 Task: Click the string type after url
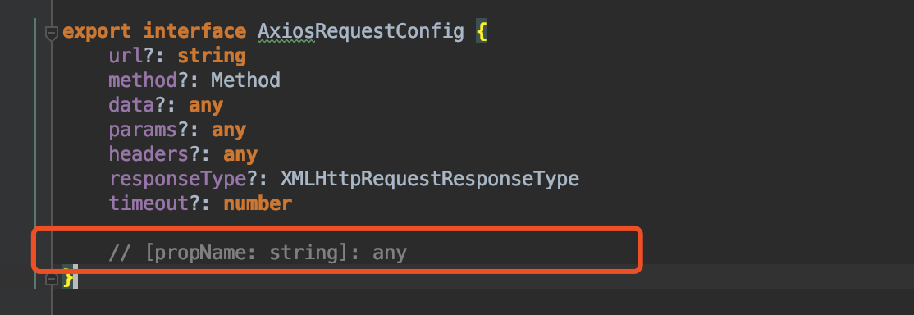pyautogui.click(x=212, y=57)
